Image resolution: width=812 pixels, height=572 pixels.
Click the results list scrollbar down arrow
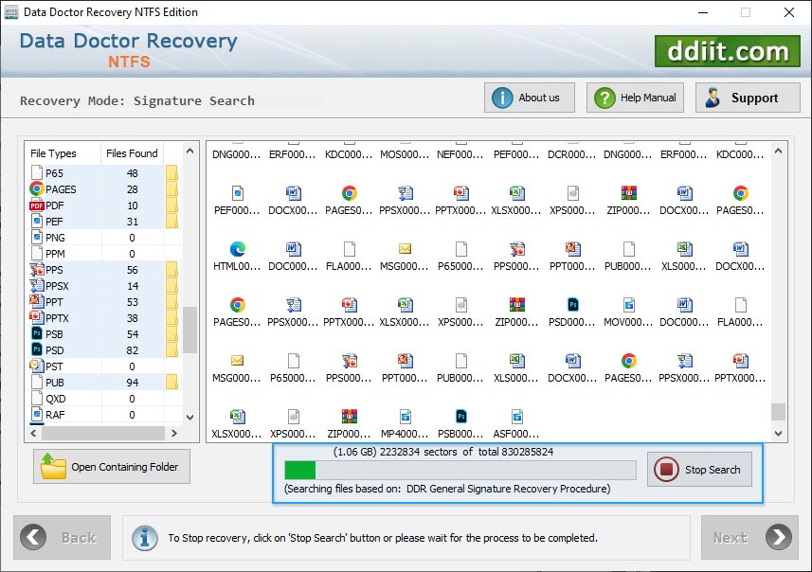pos(778,433)
